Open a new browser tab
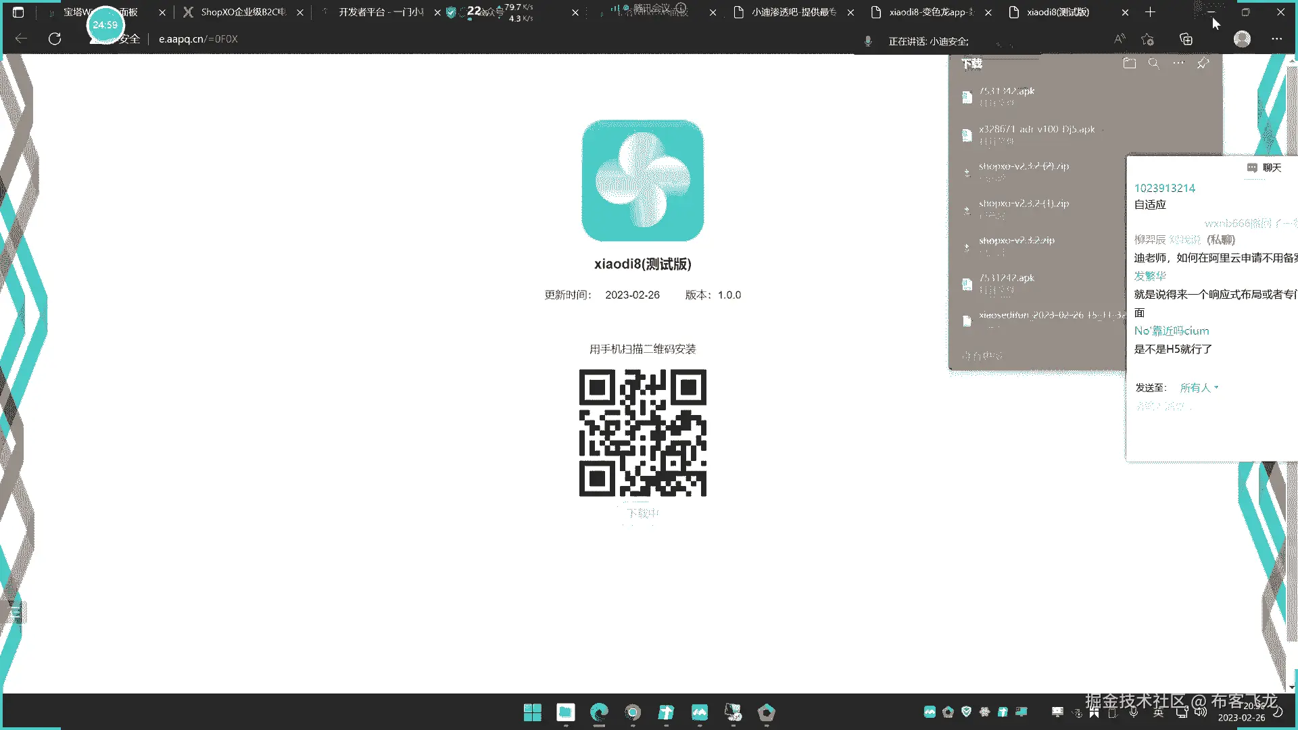 click(1150, 12)
